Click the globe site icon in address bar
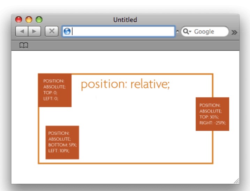The image size is (250, 191). click(67, 31)
